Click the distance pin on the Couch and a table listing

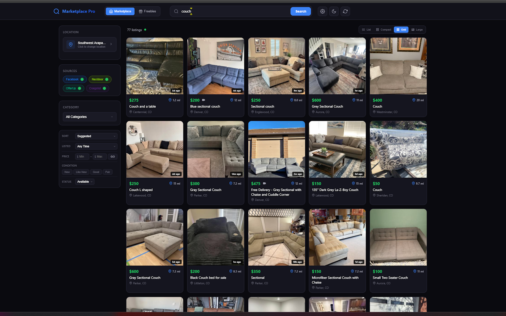[171, 100]
